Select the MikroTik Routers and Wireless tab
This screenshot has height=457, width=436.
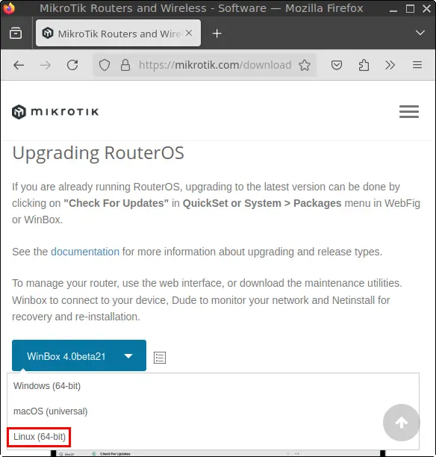118,33
